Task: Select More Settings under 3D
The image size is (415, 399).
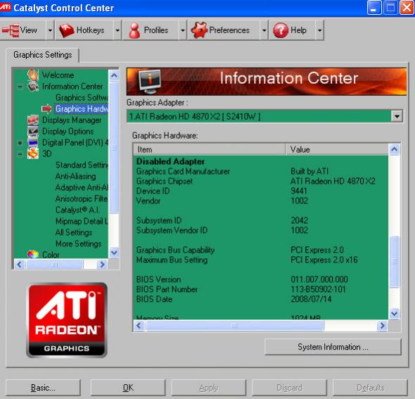Action: tap(79, 243)
